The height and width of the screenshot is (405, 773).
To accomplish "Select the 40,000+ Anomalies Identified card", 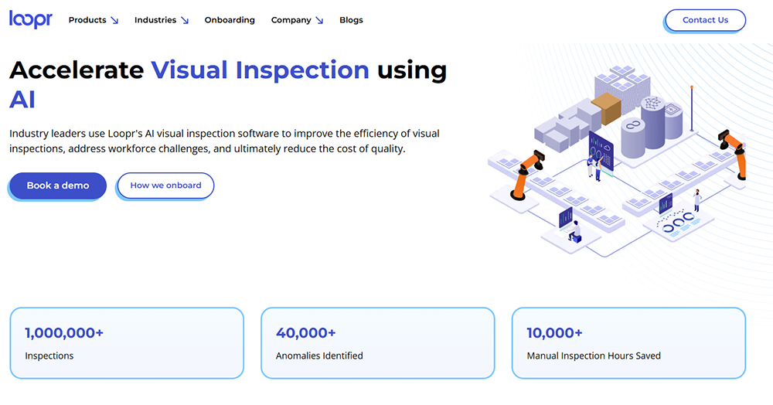I will coord(378,343).
